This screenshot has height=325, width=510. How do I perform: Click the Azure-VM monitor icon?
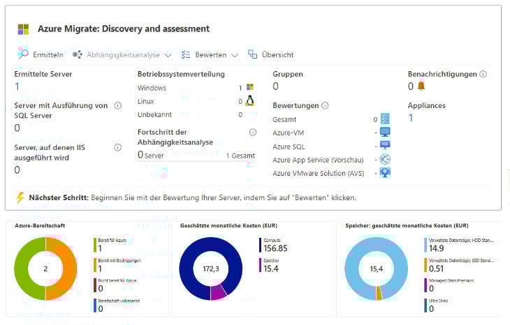pyautogui.click(x=385, y=133)
